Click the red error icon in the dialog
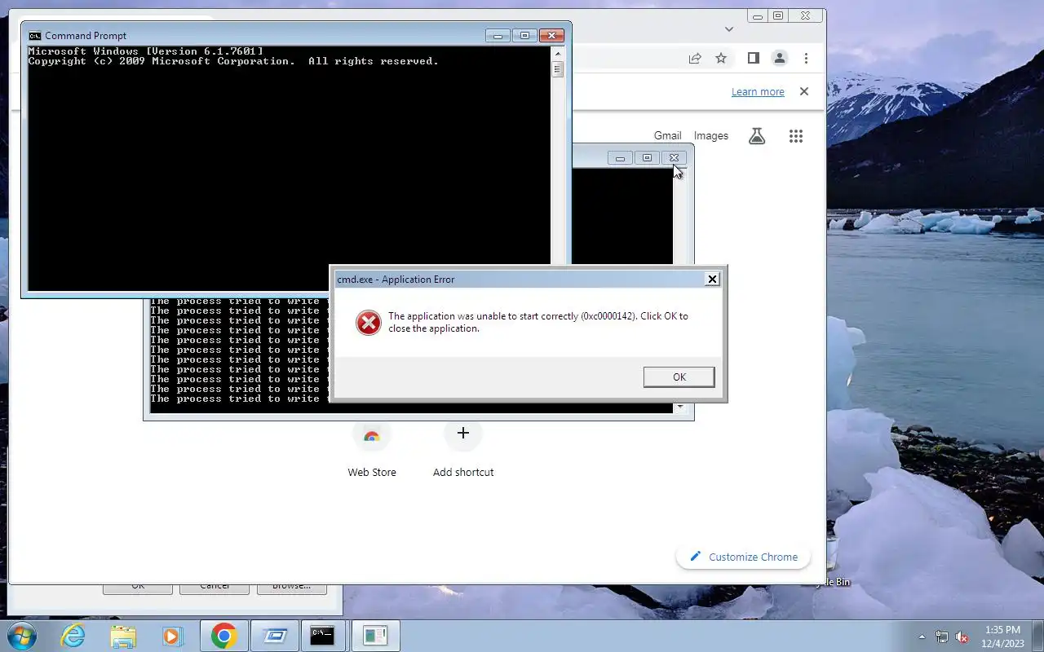The image size is (1044, 652). tap(369, 323)
